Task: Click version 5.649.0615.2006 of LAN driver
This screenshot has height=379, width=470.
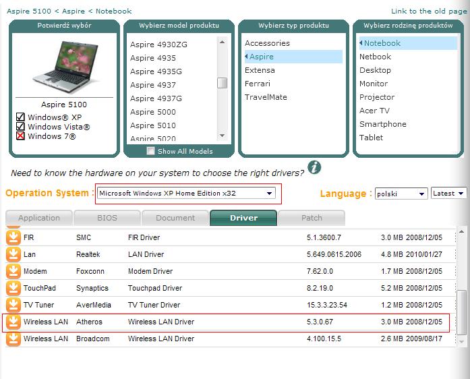Action: [x=334, y=254]
